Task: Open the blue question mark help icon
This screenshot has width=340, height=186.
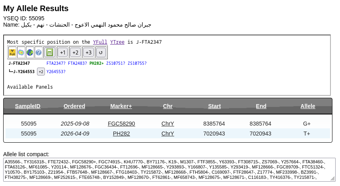Action: pos(39,52)
